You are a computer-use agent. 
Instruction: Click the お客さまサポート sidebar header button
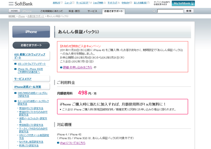31,45
